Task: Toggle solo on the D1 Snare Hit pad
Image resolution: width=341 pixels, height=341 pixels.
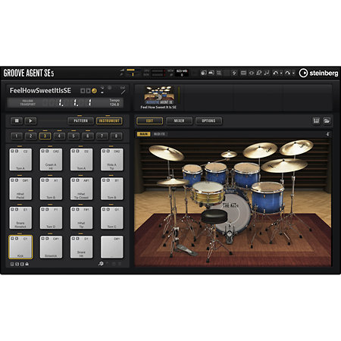Action: [77, 239]
